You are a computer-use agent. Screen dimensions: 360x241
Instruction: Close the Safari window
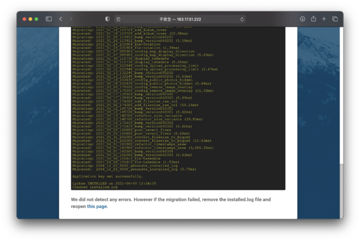pos(24,19)
